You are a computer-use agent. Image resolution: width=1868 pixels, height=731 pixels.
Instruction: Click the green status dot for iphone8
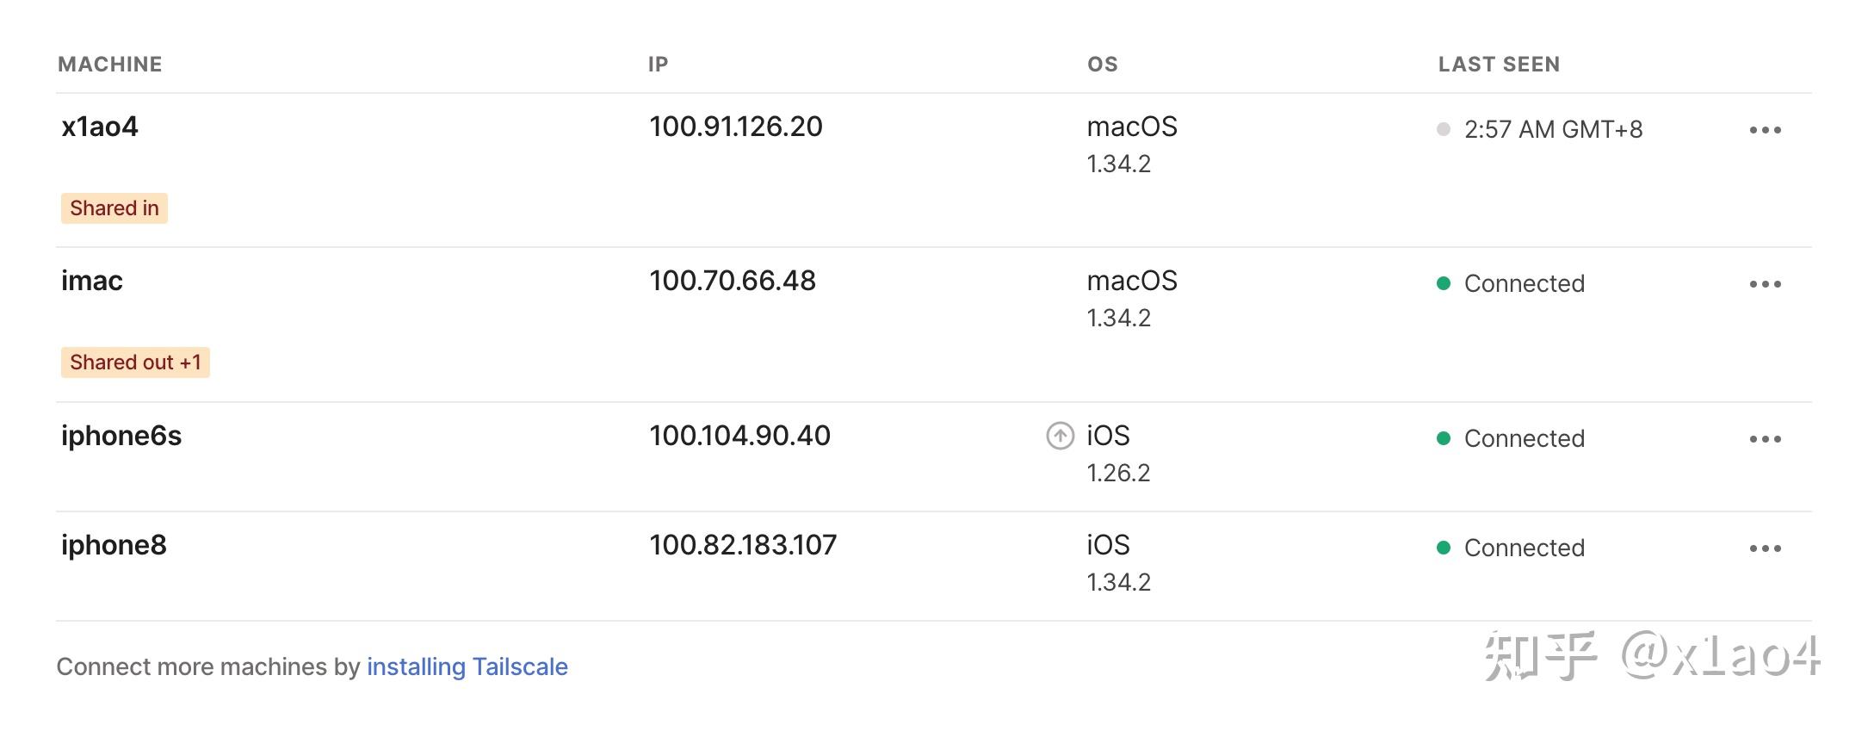click(x=1444, y=548)
